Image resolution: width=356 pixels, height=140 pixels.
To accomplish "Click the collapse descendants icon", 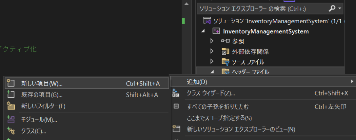I will click(x=176, y=106).
